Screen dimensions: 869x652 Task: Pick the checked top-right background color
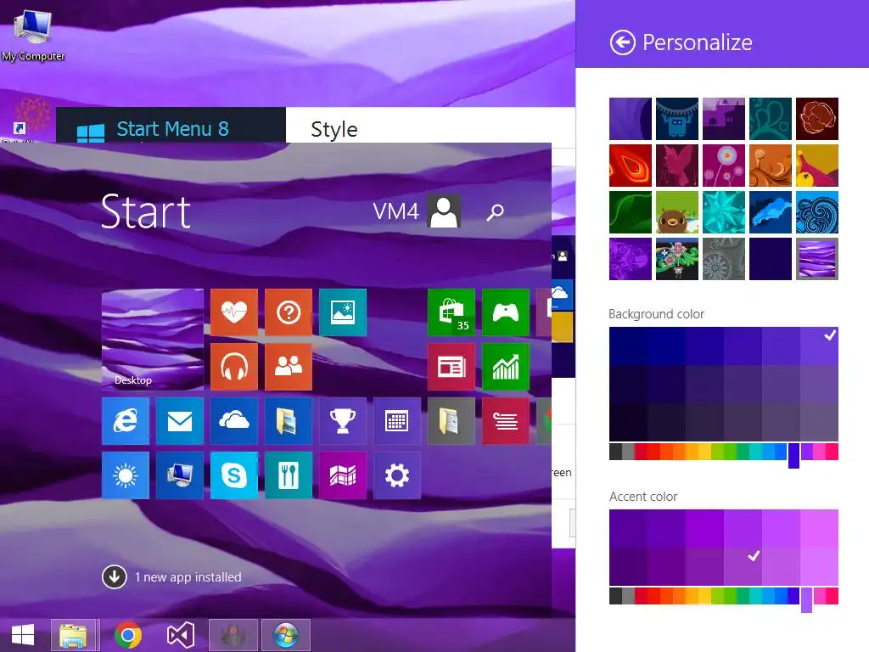[x=819, y=346]
